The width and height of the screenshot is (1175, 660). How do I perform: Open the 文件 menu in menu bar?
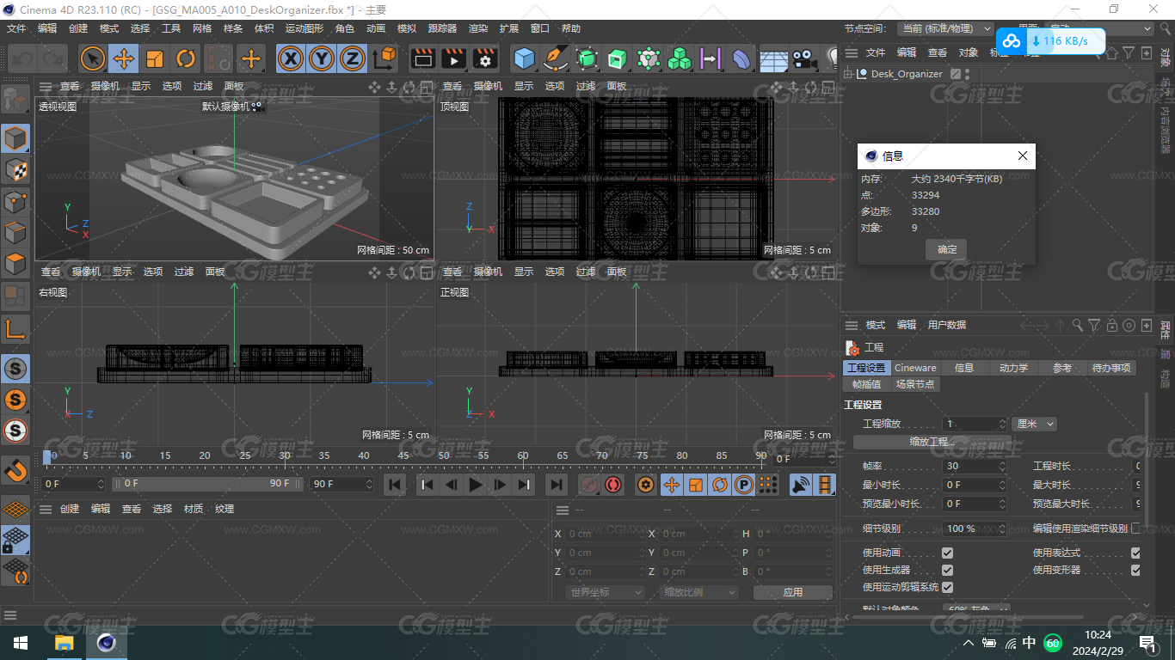[16, 28]
